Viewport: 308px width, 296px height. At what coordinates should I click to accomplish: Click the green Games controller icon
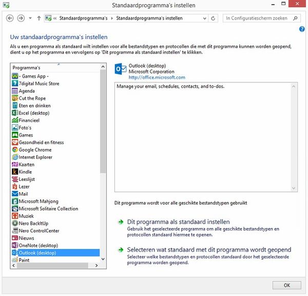15,135
